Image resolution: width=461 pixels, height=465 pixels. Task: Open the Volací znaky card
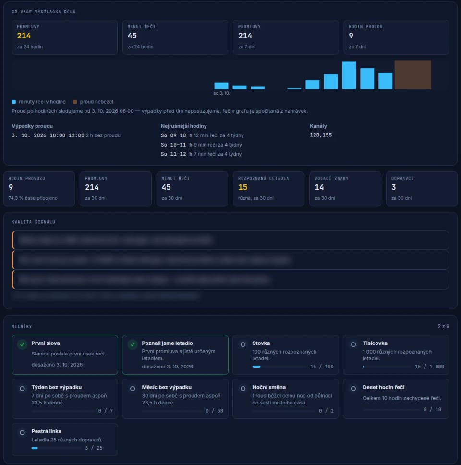(x=345, y=189)
